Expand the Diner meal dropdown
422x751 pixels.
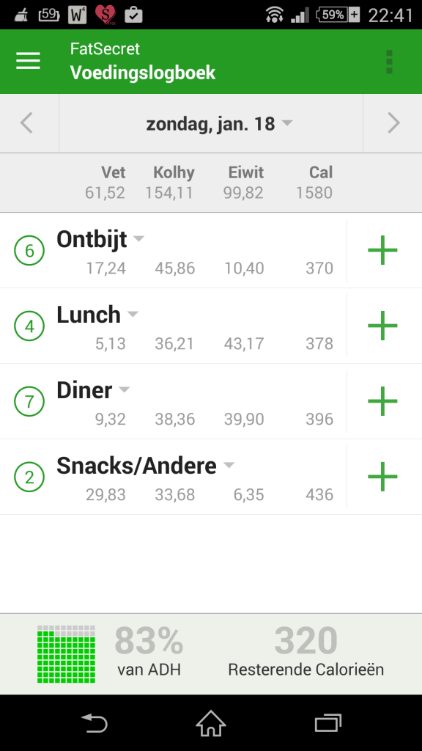(124, 389)
